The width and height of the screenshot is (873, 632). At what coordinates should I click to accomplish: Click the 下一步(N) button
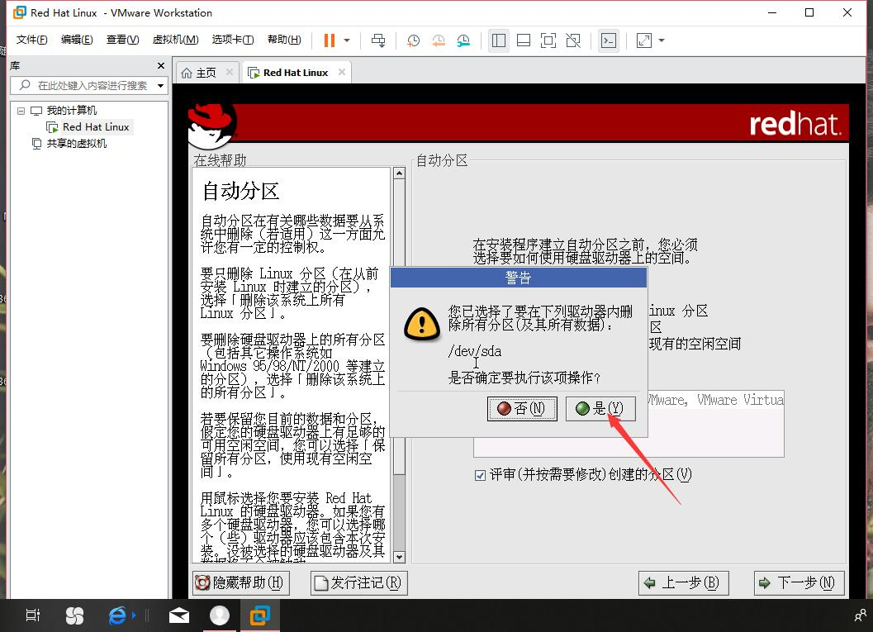click(799, 583)
